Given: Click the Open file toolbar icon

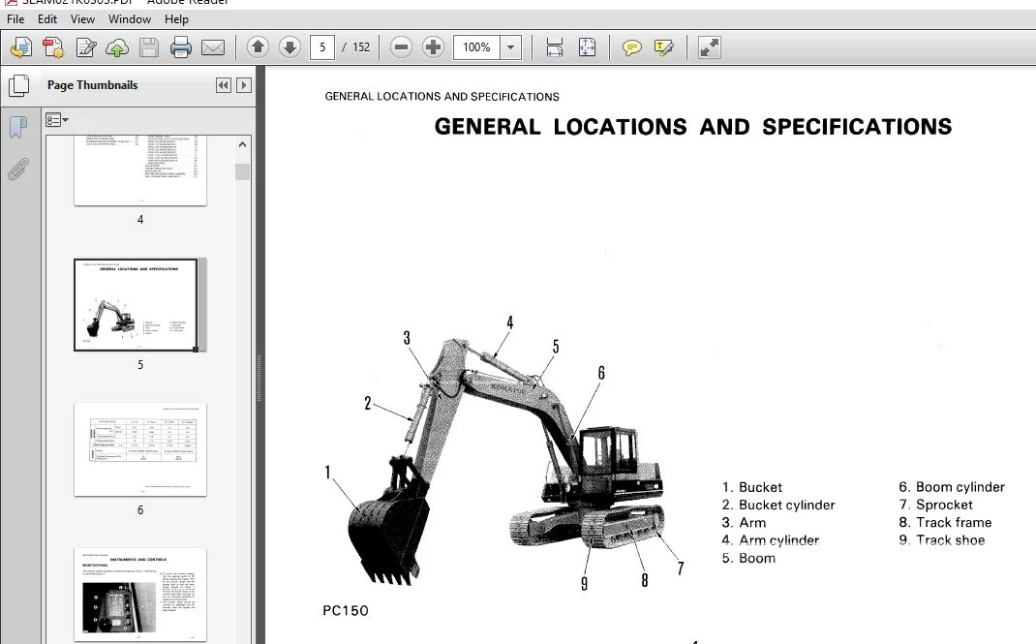Looking at the screenshot, I should tap(21, 47).
